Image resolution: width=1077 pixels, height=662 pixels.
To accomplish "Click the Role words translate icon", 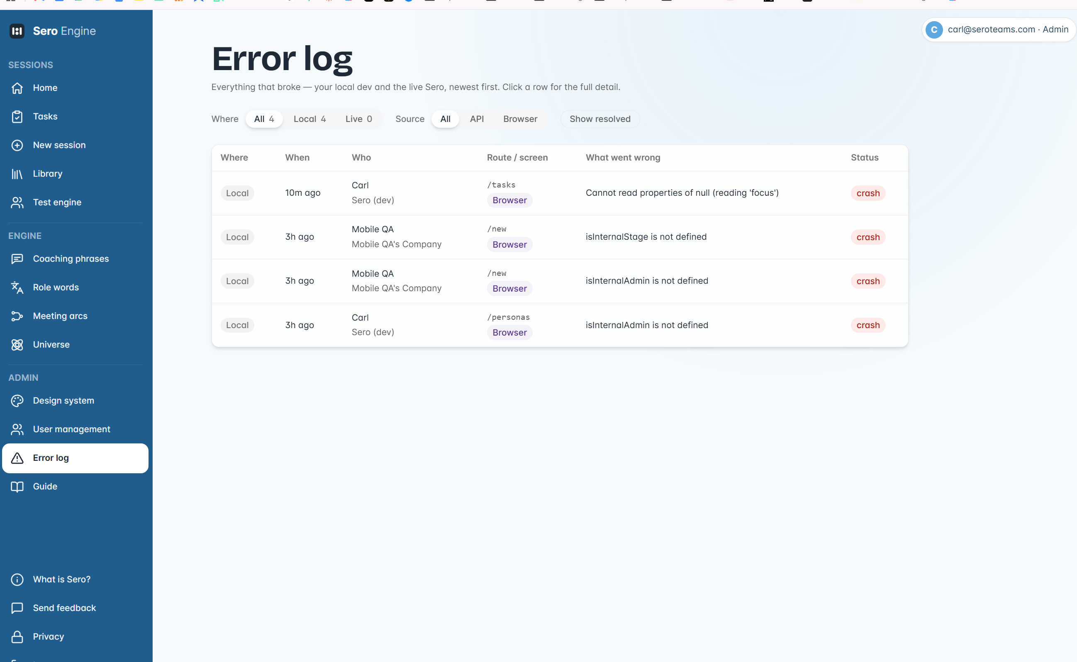I will coord(17,288).
